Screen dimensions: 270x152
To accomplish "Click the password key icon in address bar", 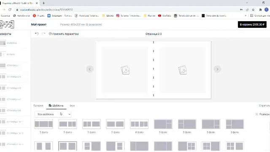I will point(241,10).
